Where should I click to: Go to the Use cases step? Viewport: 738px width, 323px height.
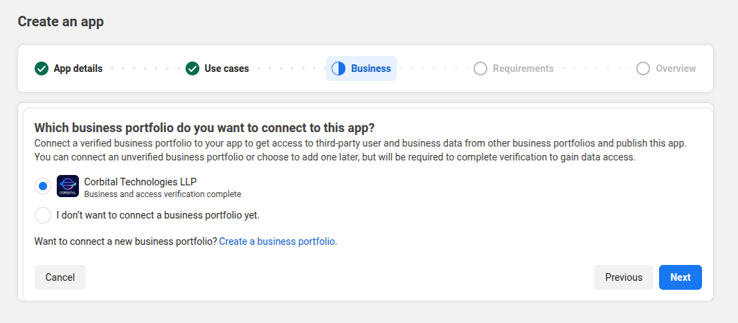(226, 68)
